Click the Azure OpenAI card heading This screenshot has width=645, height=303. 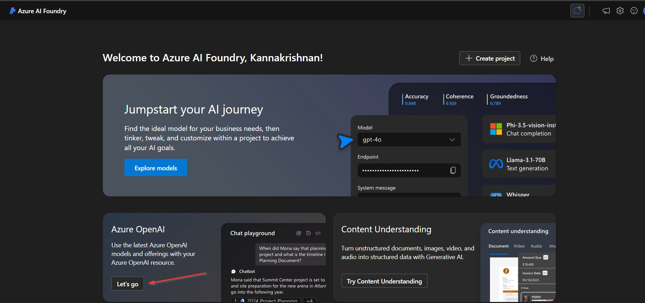(138, 229)
